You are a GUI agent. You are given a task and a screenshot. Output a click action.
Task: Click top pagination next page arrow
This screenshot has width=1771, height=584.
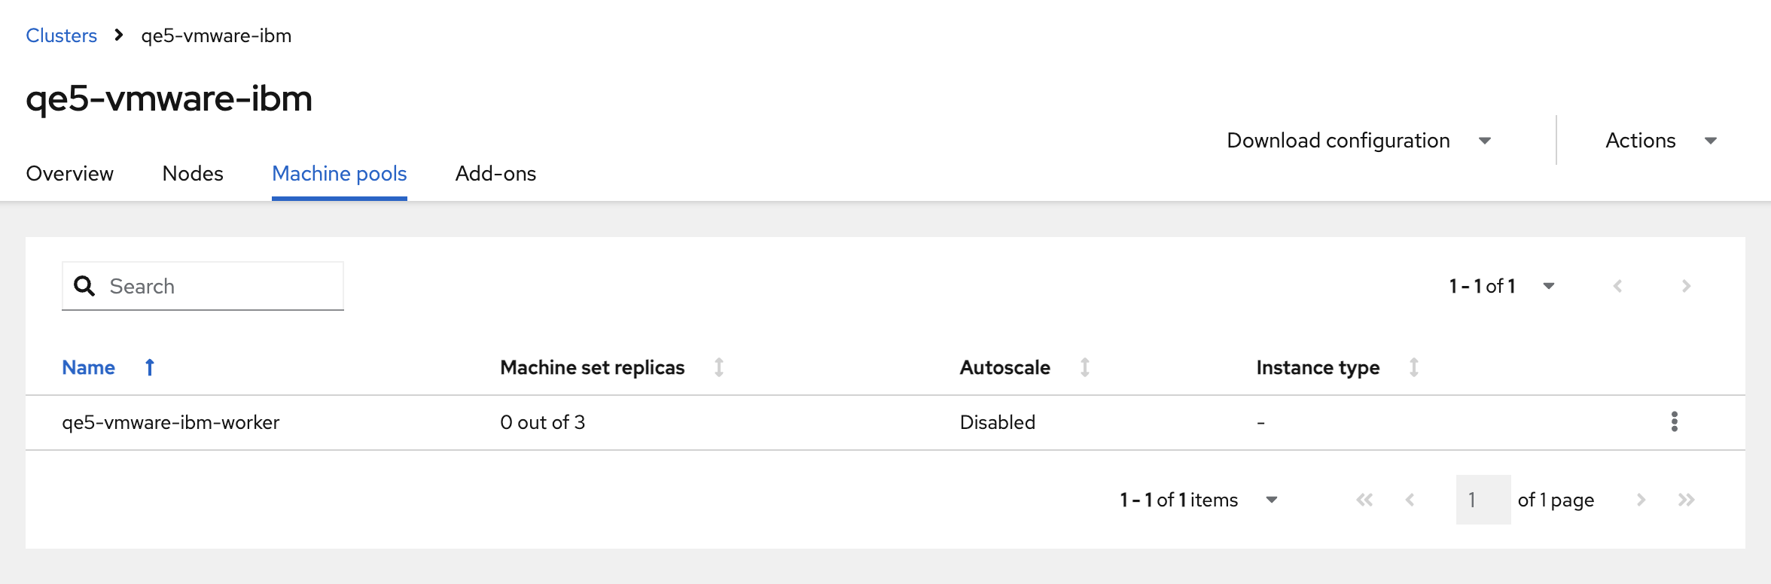[1687, 286]
